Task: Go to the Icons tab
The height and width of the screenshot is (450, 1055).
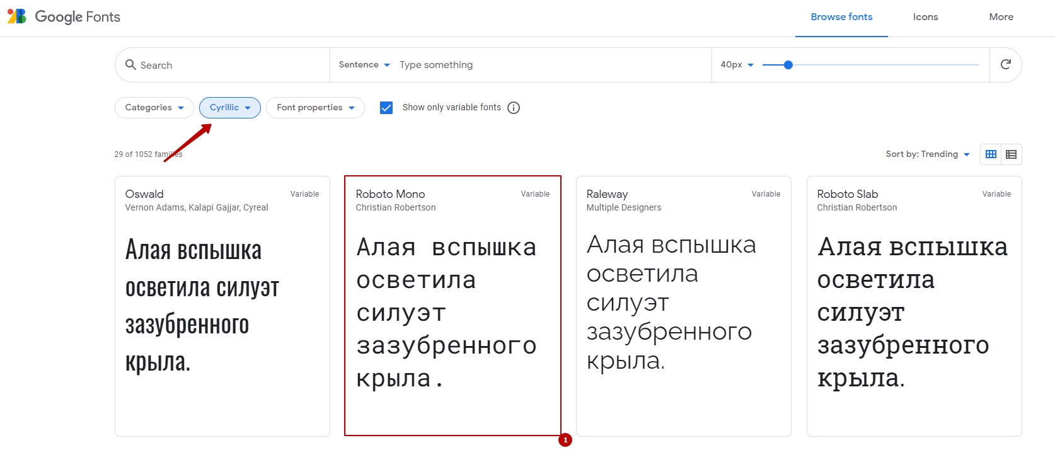Action: [925, 17]
